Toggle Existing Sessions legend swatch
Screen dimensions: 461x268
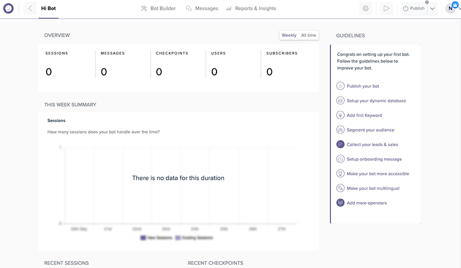[x=178, y=238]
